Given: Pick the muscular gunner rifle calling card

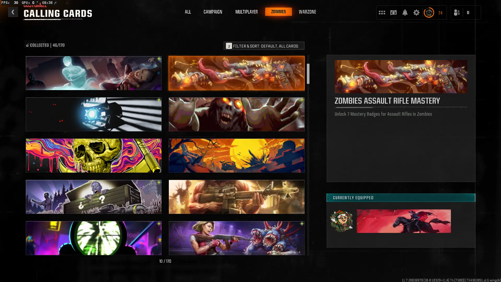Looking at the screenshot, I should [x=236, y=197].
